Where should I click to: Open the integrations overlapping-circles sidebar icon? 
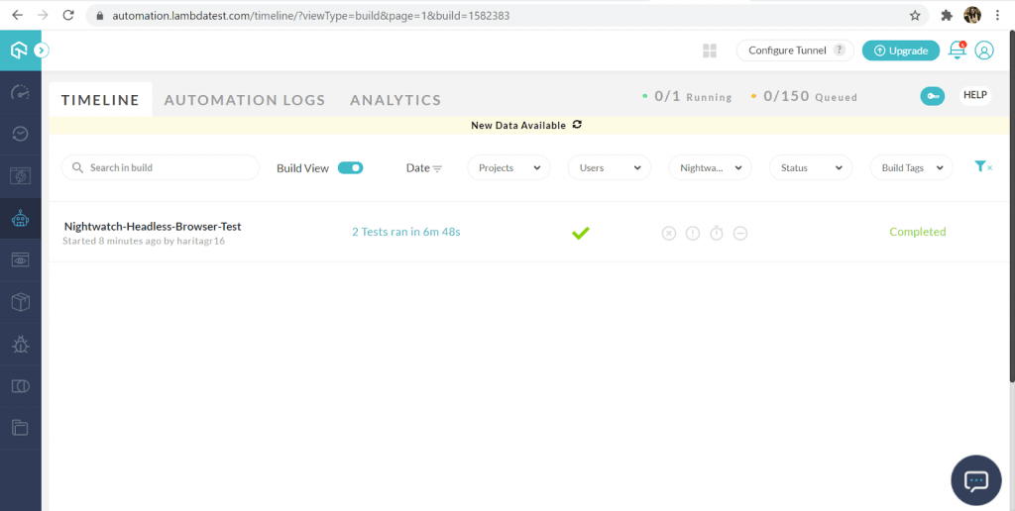(x=21, y=386)
